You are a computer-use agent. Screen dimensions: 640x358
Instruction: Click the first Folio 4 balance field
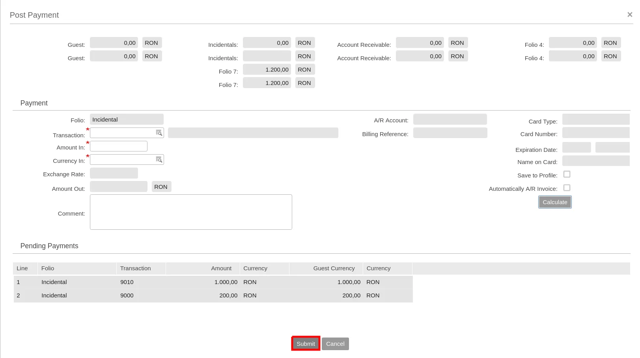click(573, 42)
